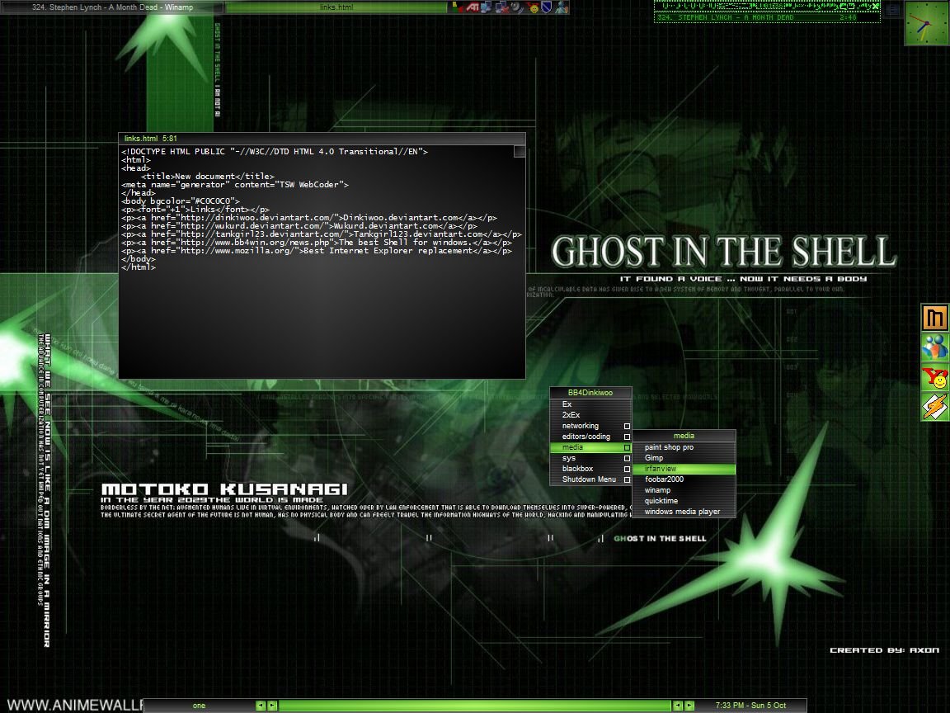The image size is (950, 713).
Task: Launch irfanview from media menu
Action: click(684, 469)
